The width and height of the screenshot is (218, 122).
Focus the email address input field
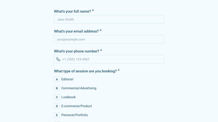click(x=109, y=39)
